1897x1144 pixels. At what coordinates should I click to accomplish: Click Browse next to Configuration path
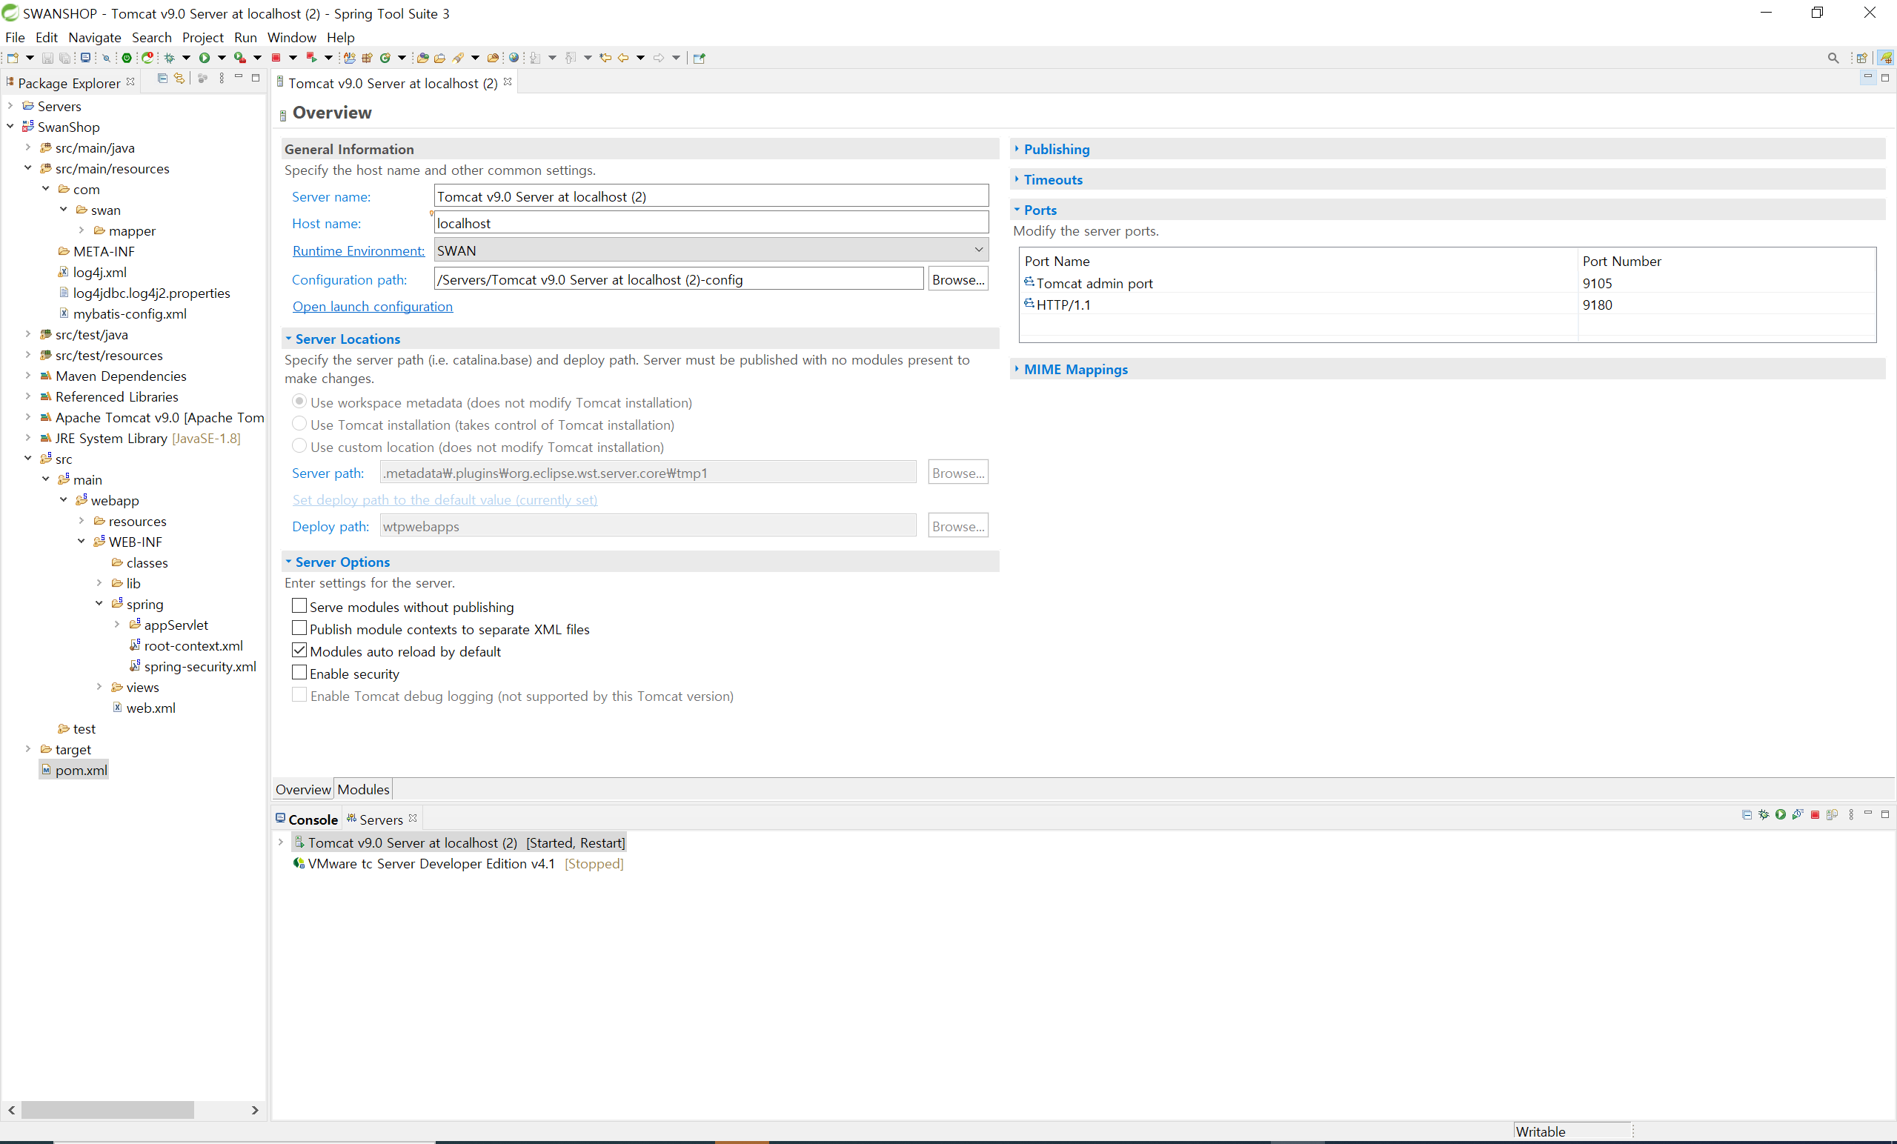point(957,279)
